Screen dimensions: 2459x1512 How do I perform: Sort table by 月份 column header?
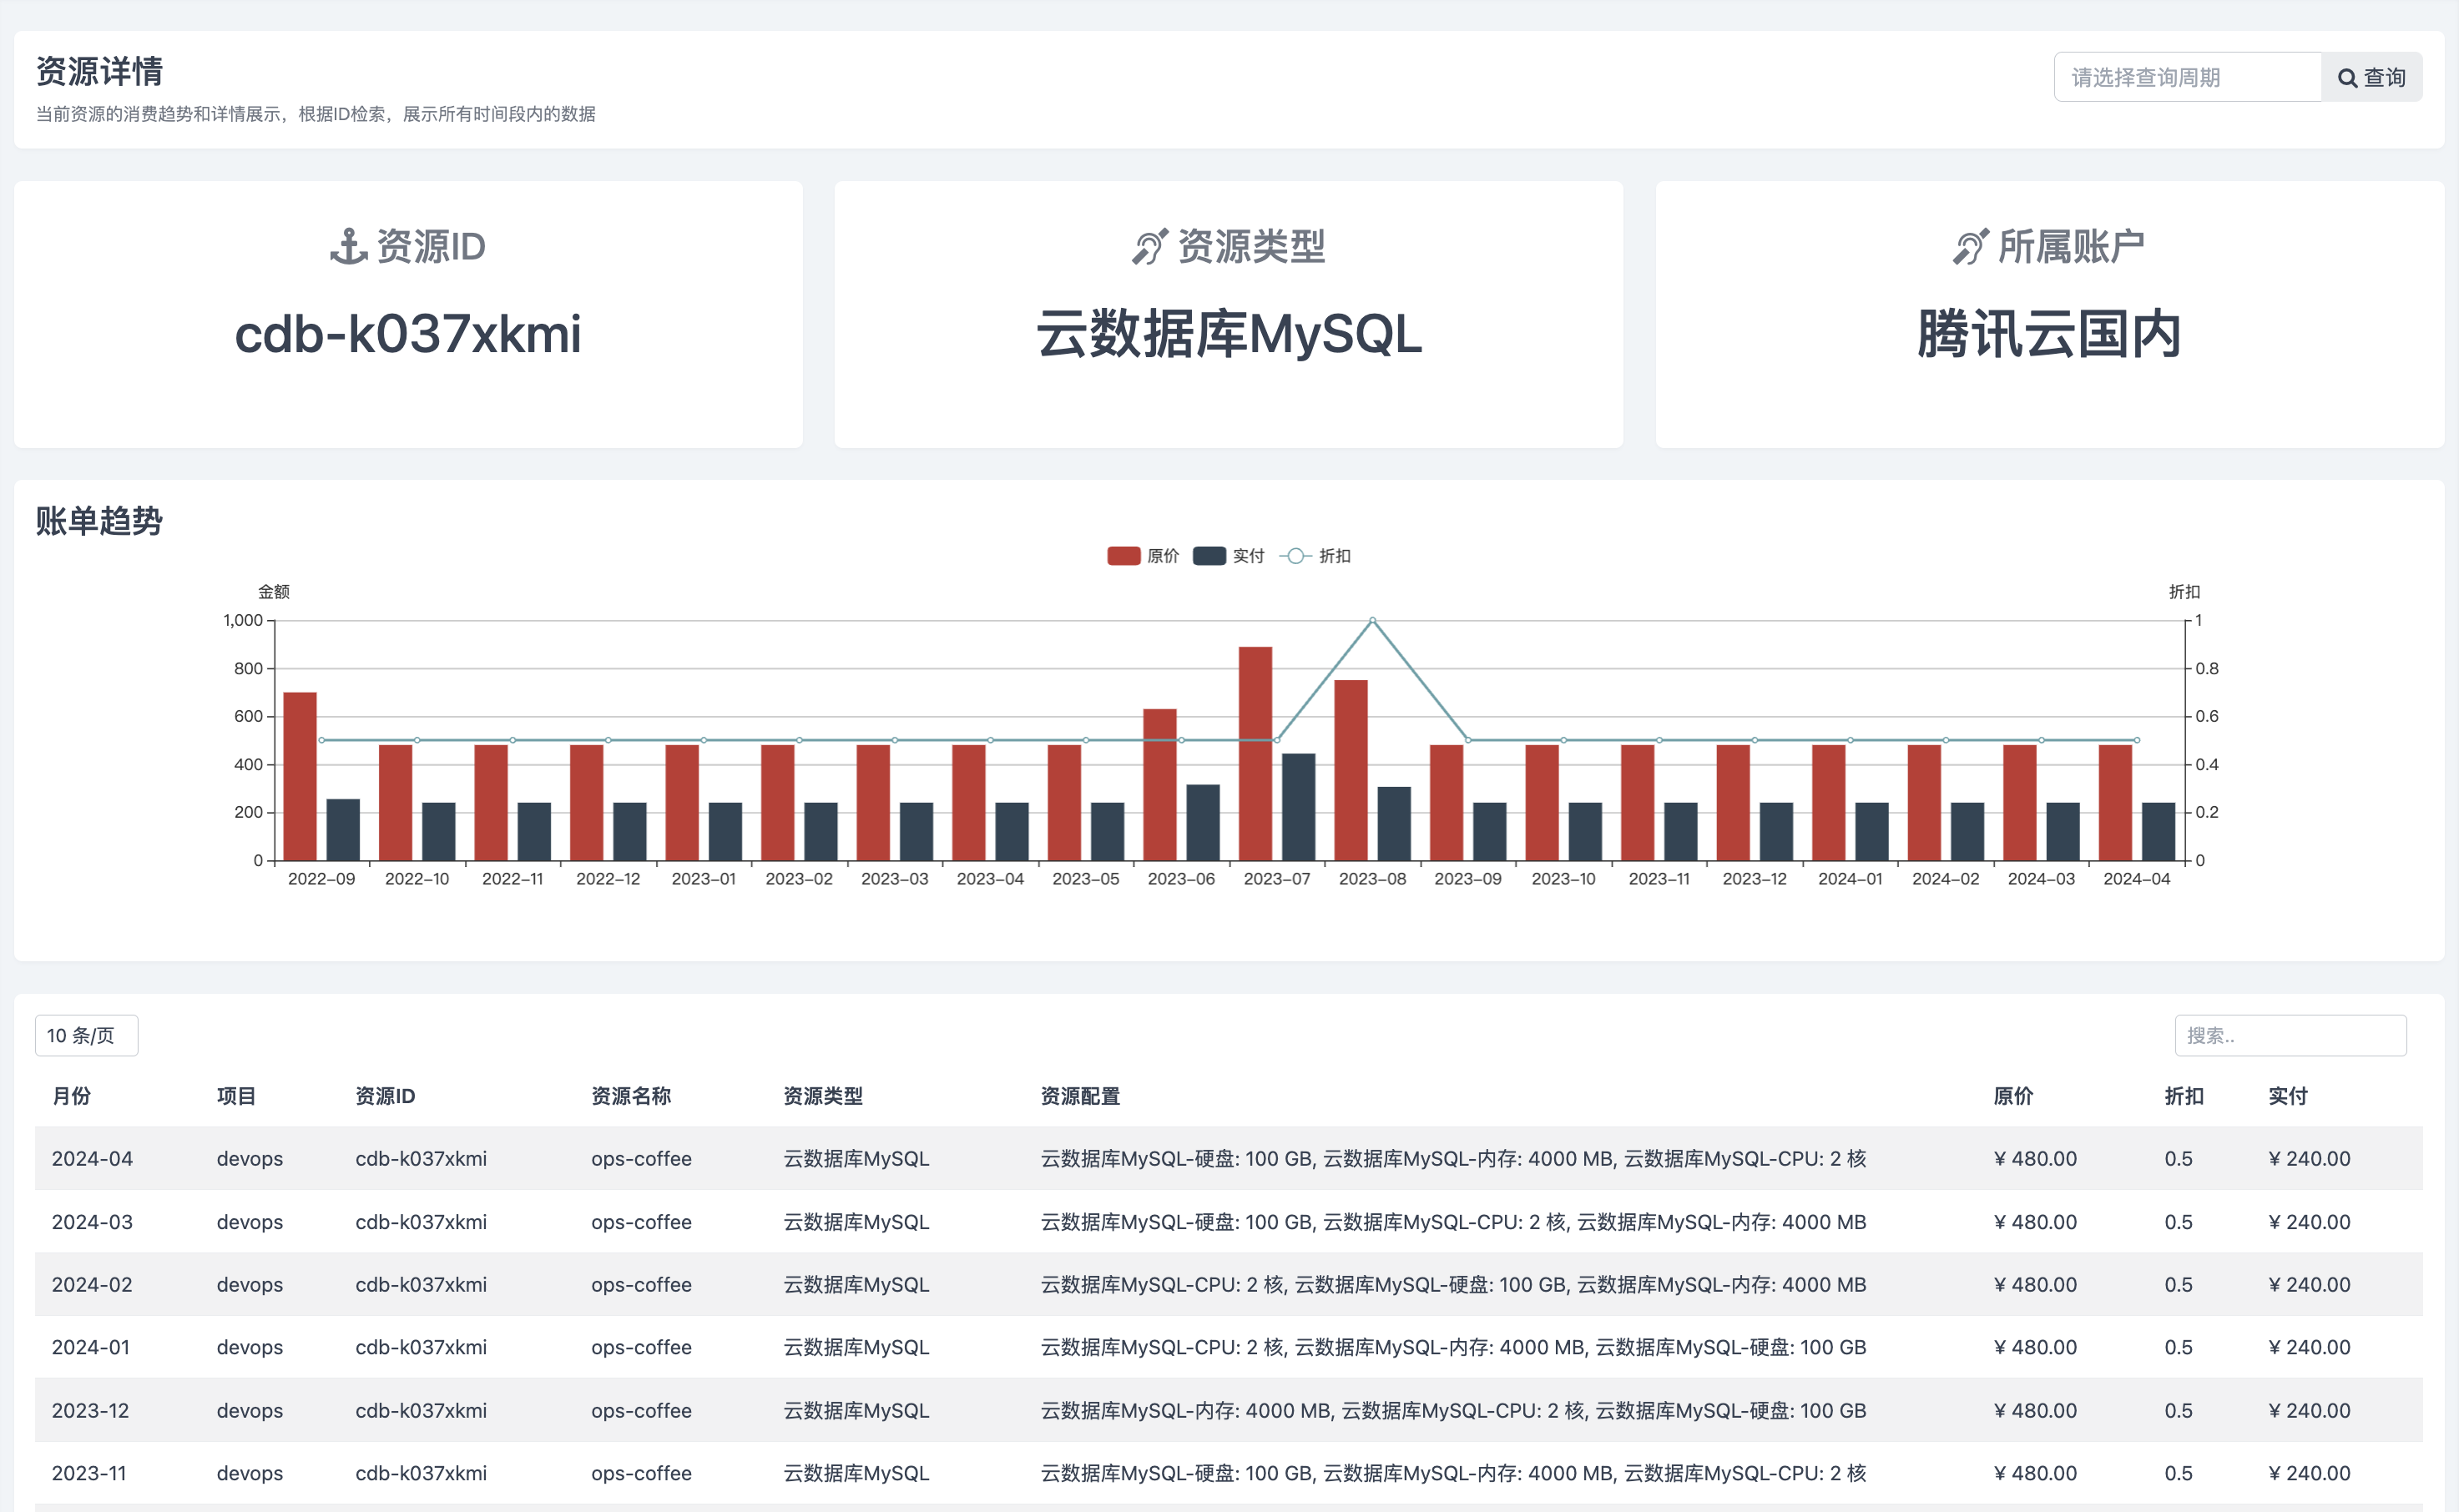71,1096
